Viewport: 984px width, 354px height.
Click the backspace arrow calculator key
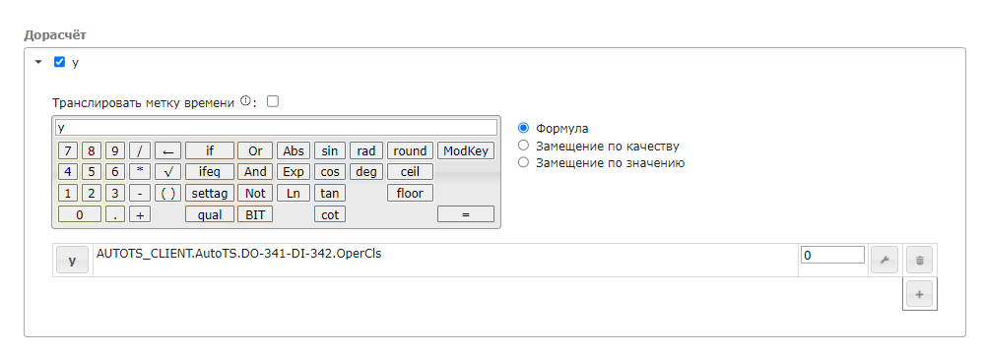tap(167, 151)
